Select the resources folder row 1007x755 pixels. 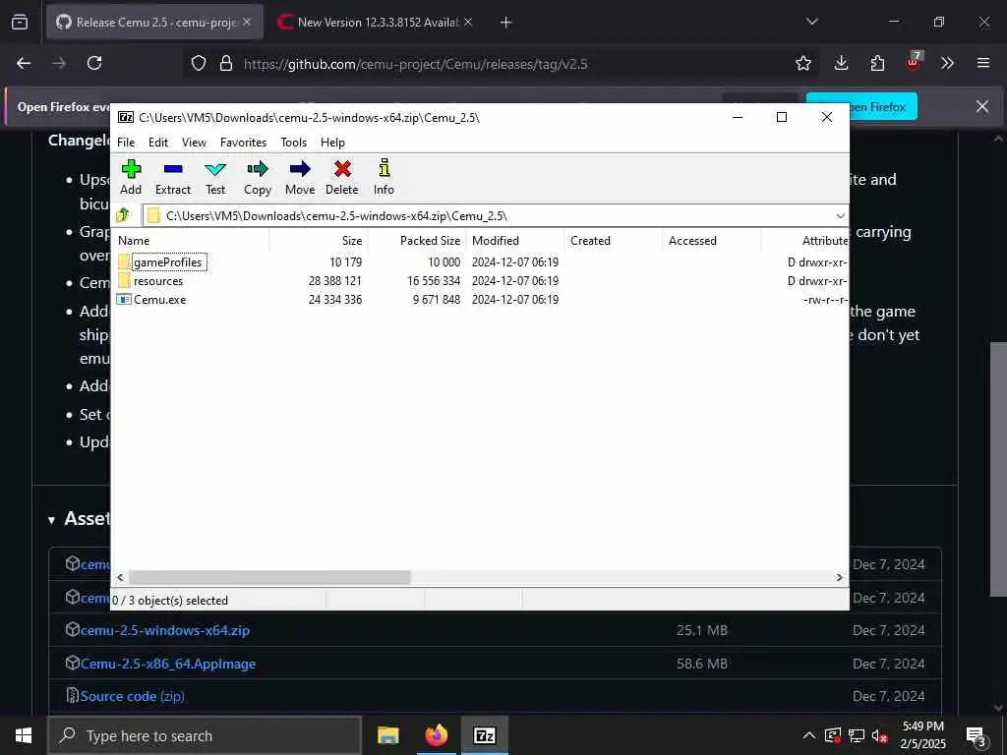tap(482, 280)
